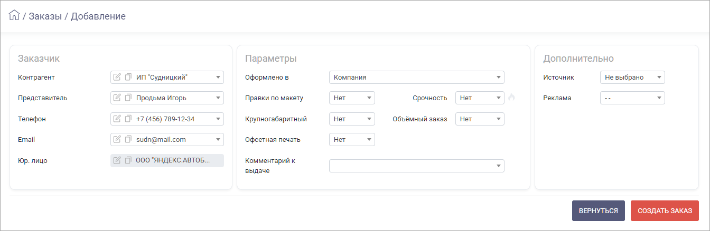This screenshot has width=710, height=231.
Task: Click the ВЕРНУТЬСЯ button
Action: click(x=599, y=210)
